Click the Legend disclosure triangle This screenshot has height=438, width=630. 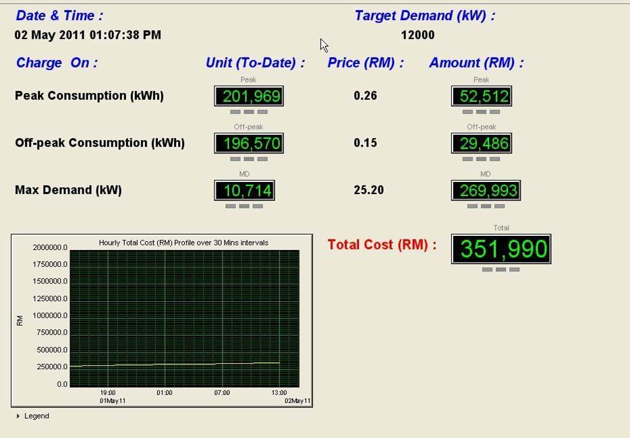click(18, 416)
